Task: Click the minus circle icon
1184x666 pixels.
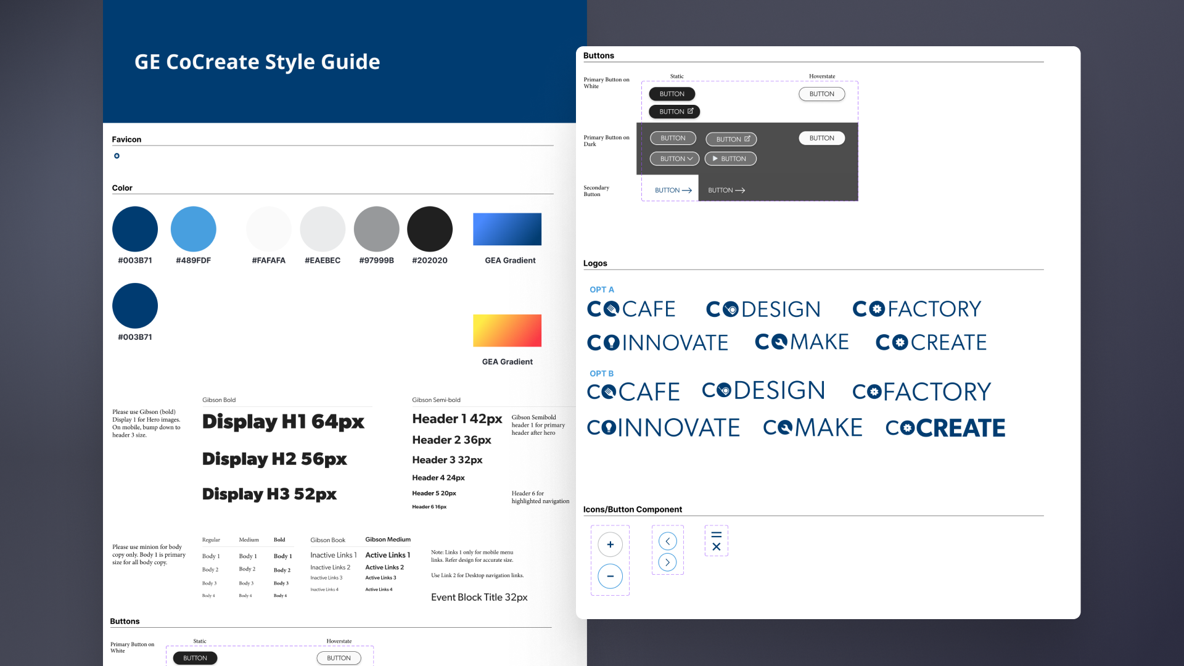Action: click(x=610, y=577)
